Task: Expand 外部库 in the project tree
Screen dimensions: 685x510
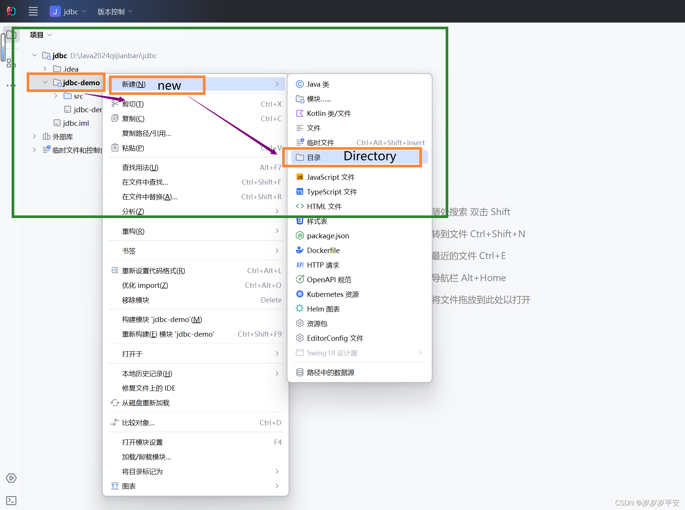Action: [x=34, y=136]
